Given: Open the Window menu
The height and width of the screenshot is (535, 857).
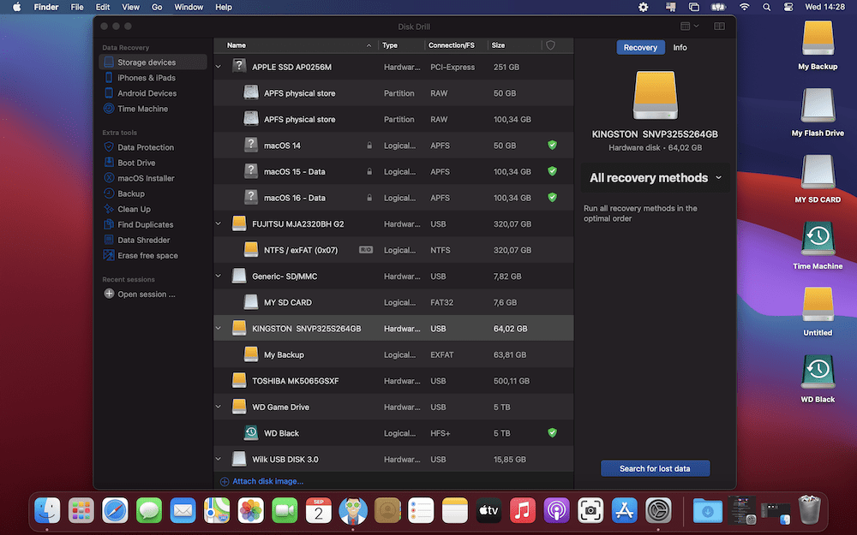Looking at the screenshot, I should click(189, 7).
